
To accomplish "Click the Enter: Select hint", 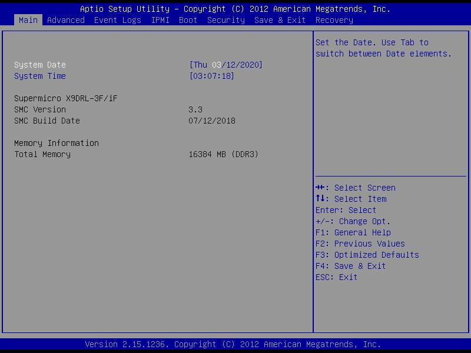I will pos(346,210).
